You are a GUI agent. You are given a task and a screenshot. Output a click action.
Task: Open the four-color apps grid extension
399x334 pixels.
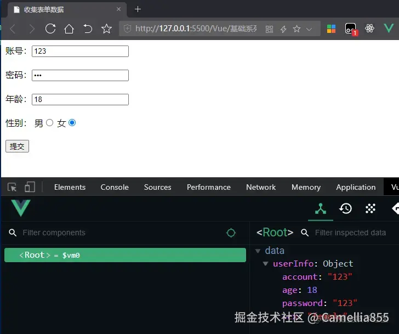pos(331,29)
